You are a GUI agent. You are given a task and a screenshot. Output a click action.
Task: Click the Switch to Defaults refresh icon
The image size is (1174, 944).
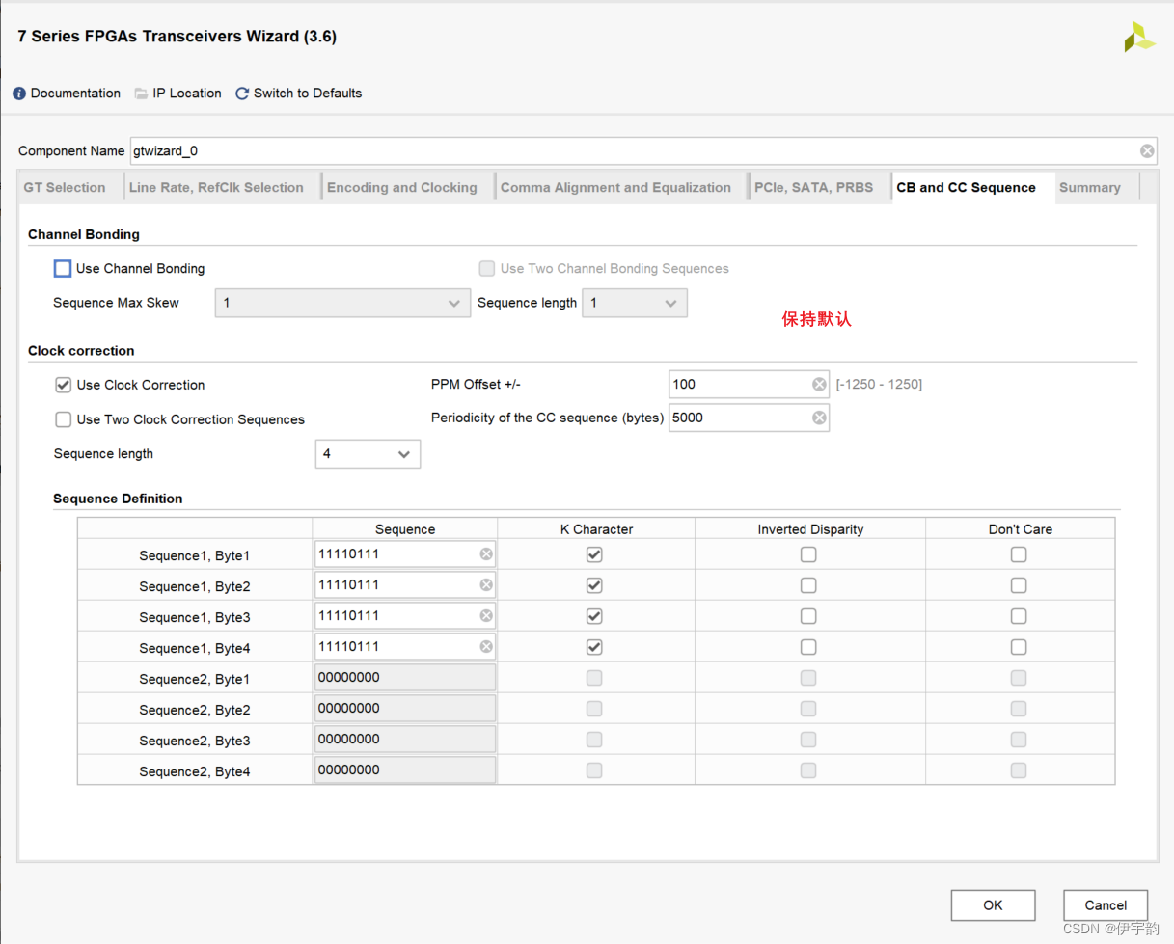(x=242, y=94)
